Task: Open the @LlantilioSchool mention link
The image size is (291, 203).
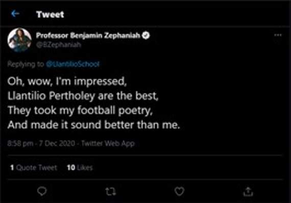Action: (x=72, y=64)
